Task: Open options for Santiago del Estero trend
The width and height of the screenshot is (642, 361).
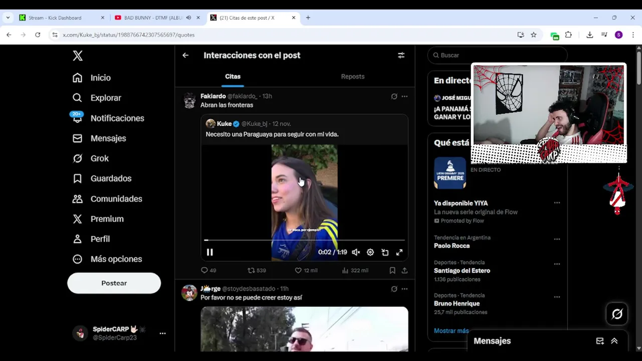Action: click(x=557, y=264)
